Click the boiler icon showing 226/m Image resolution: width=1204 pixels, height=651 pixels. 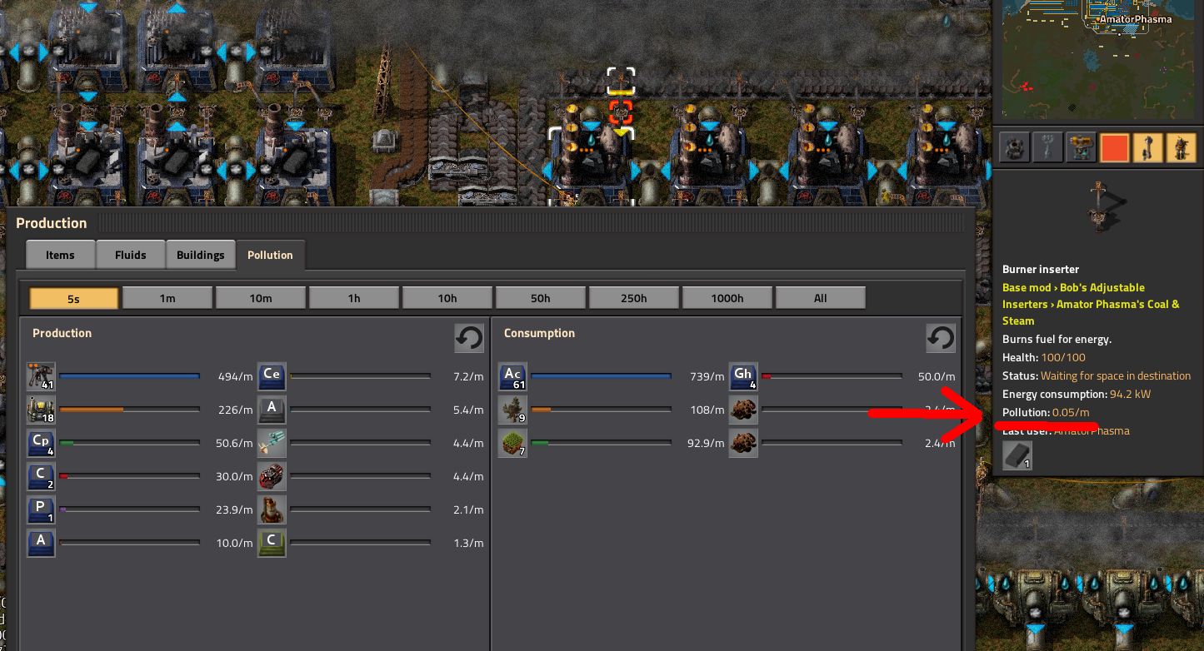(x=41, y=410)
